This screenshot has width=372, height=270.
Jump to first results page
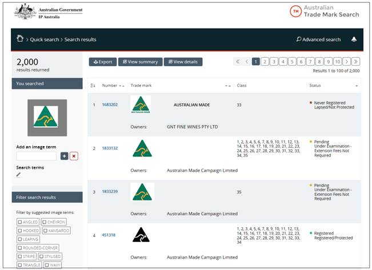click(x=238, y=62)
